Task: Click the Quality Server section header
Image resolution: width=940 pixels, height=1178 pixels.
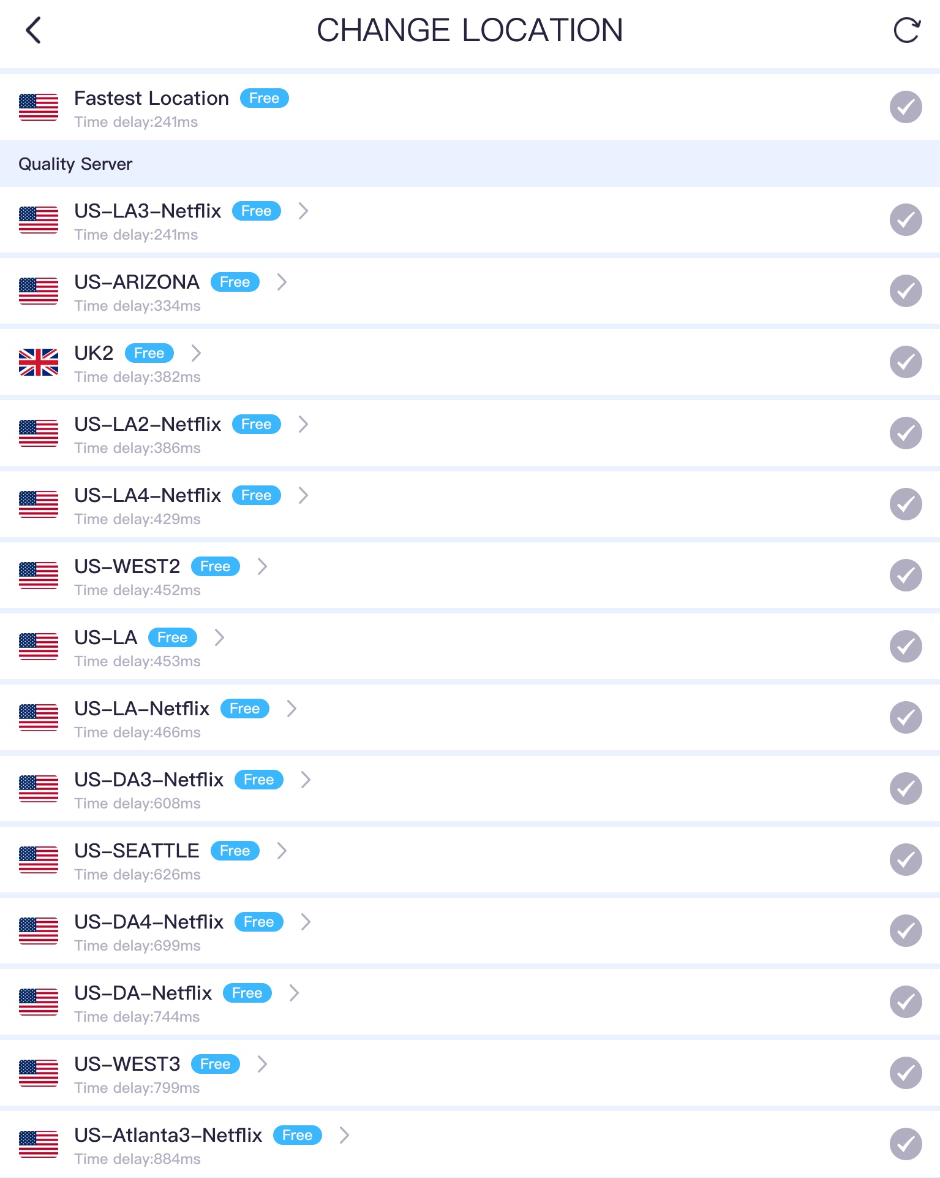Action: point(75,164)
